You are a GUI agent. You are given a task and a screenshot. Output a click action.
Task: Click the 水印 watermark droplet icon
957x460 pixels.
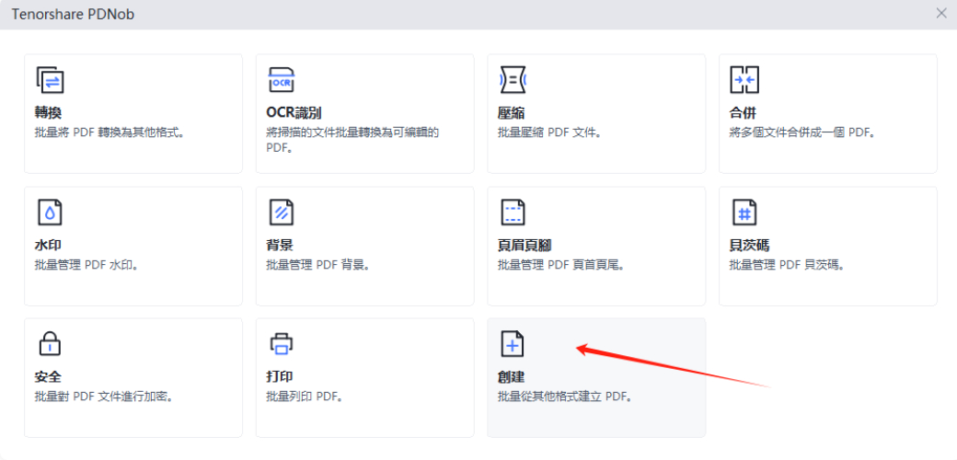pos(50,213)
